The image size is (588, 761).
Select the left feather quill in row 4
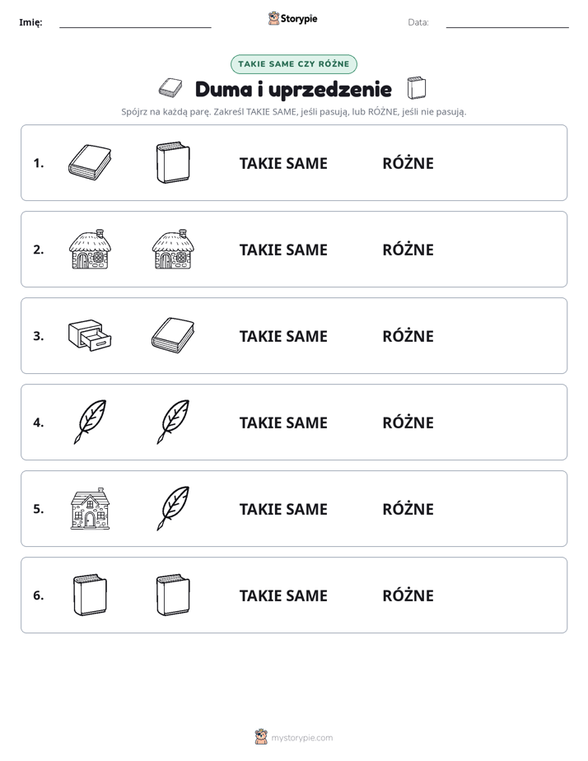[90, 422]
